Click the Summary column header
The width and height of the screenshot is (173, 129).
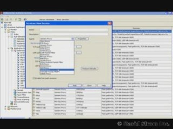coord(136,28)
